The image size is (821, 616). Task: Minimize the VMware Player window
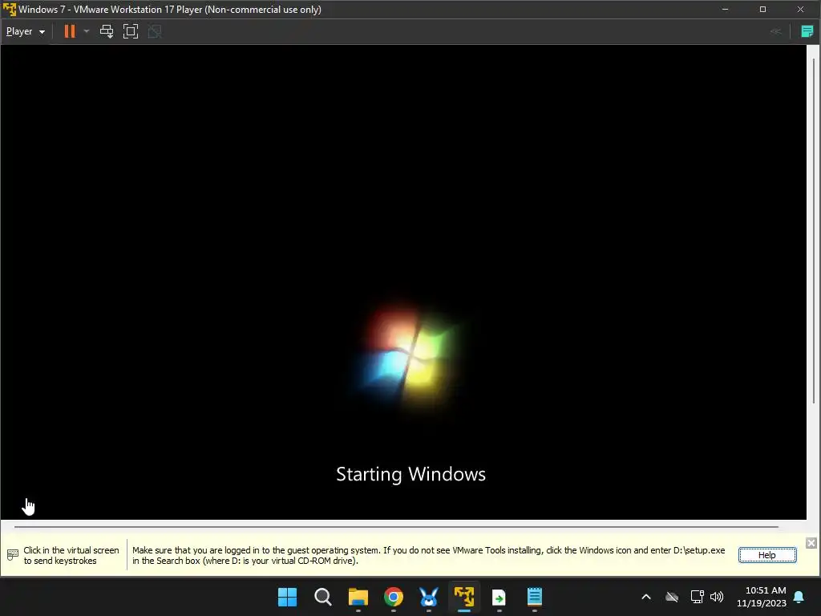(x=725, y=10)
